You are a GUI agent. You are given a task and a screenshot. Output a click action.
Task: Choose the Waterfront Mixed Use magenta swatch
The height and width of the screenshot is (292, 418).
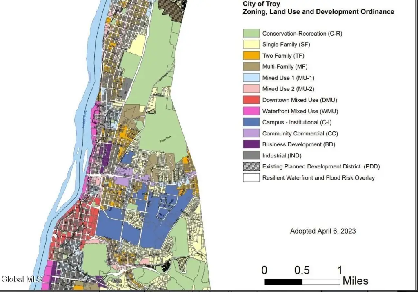click(x=251, y=111)
